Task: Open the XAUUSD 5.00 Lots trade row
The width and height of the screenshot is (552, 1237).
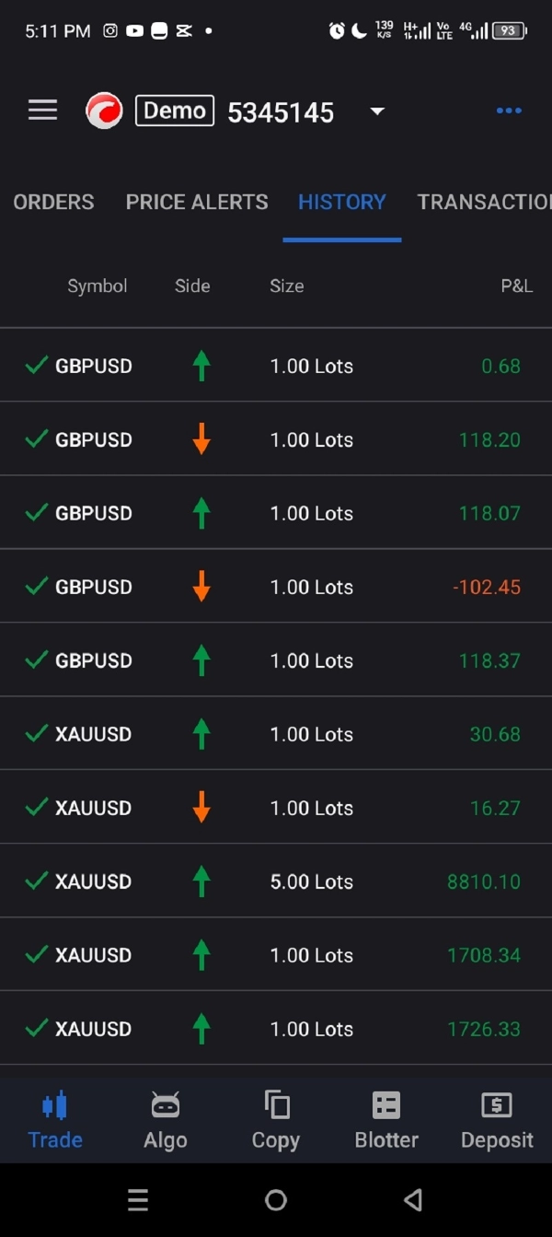Action: [276, 881]
